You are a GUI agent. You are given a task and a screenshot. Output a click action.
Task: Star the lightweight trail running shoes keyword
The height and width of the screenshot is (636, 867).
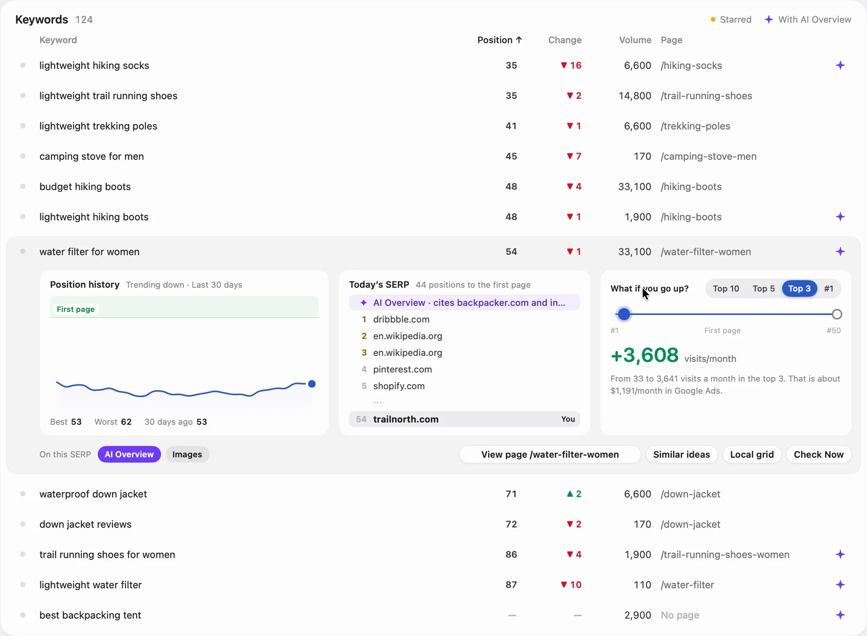pos(23,96)
